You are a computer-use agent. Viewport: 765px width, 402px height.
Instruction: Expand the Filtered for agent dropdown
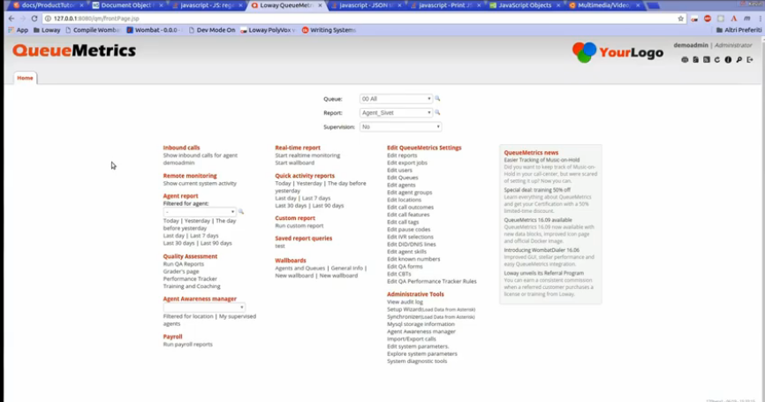pyautogui.click(x=200, y=212)
